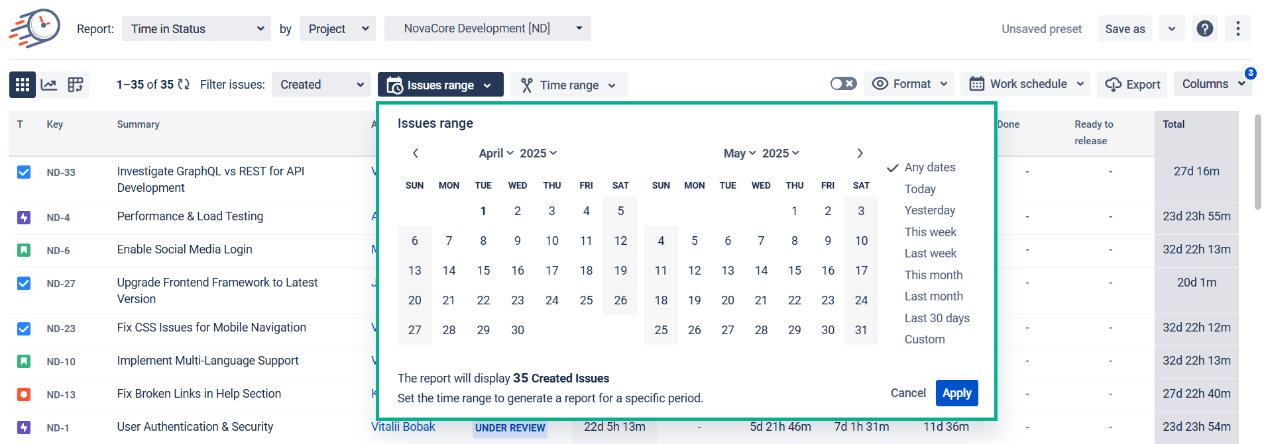Viewport: 1264px width, 444px height.
Task: Switch to the grid table view icon
Action: [23, 85]
